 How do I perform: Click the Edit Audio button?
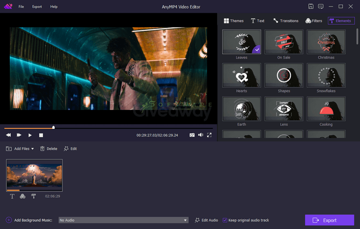[x=207, y=220]
